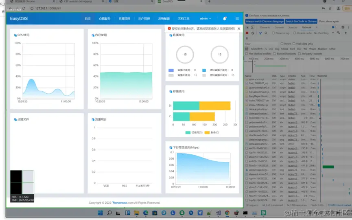Screen dimensions: 352x220
Task: Open the DevTools three-dot customize menu
Action: coord(349,27)
